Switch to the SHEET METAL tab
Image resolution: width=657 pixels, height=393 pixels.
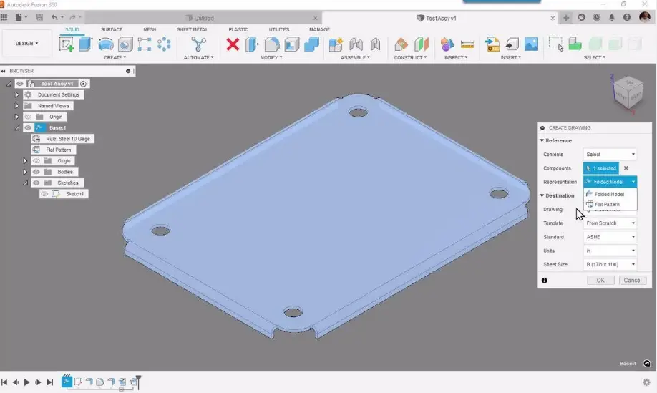coord(193,29)
